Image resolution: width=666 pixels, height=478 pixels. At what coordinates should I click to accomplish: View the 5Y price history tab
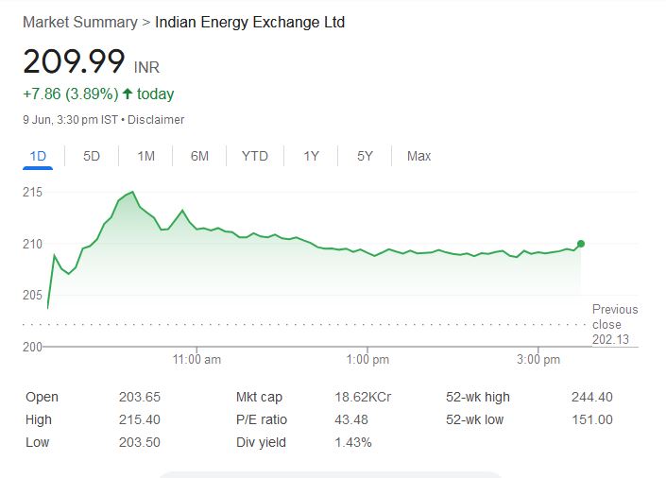coord(366,156)
